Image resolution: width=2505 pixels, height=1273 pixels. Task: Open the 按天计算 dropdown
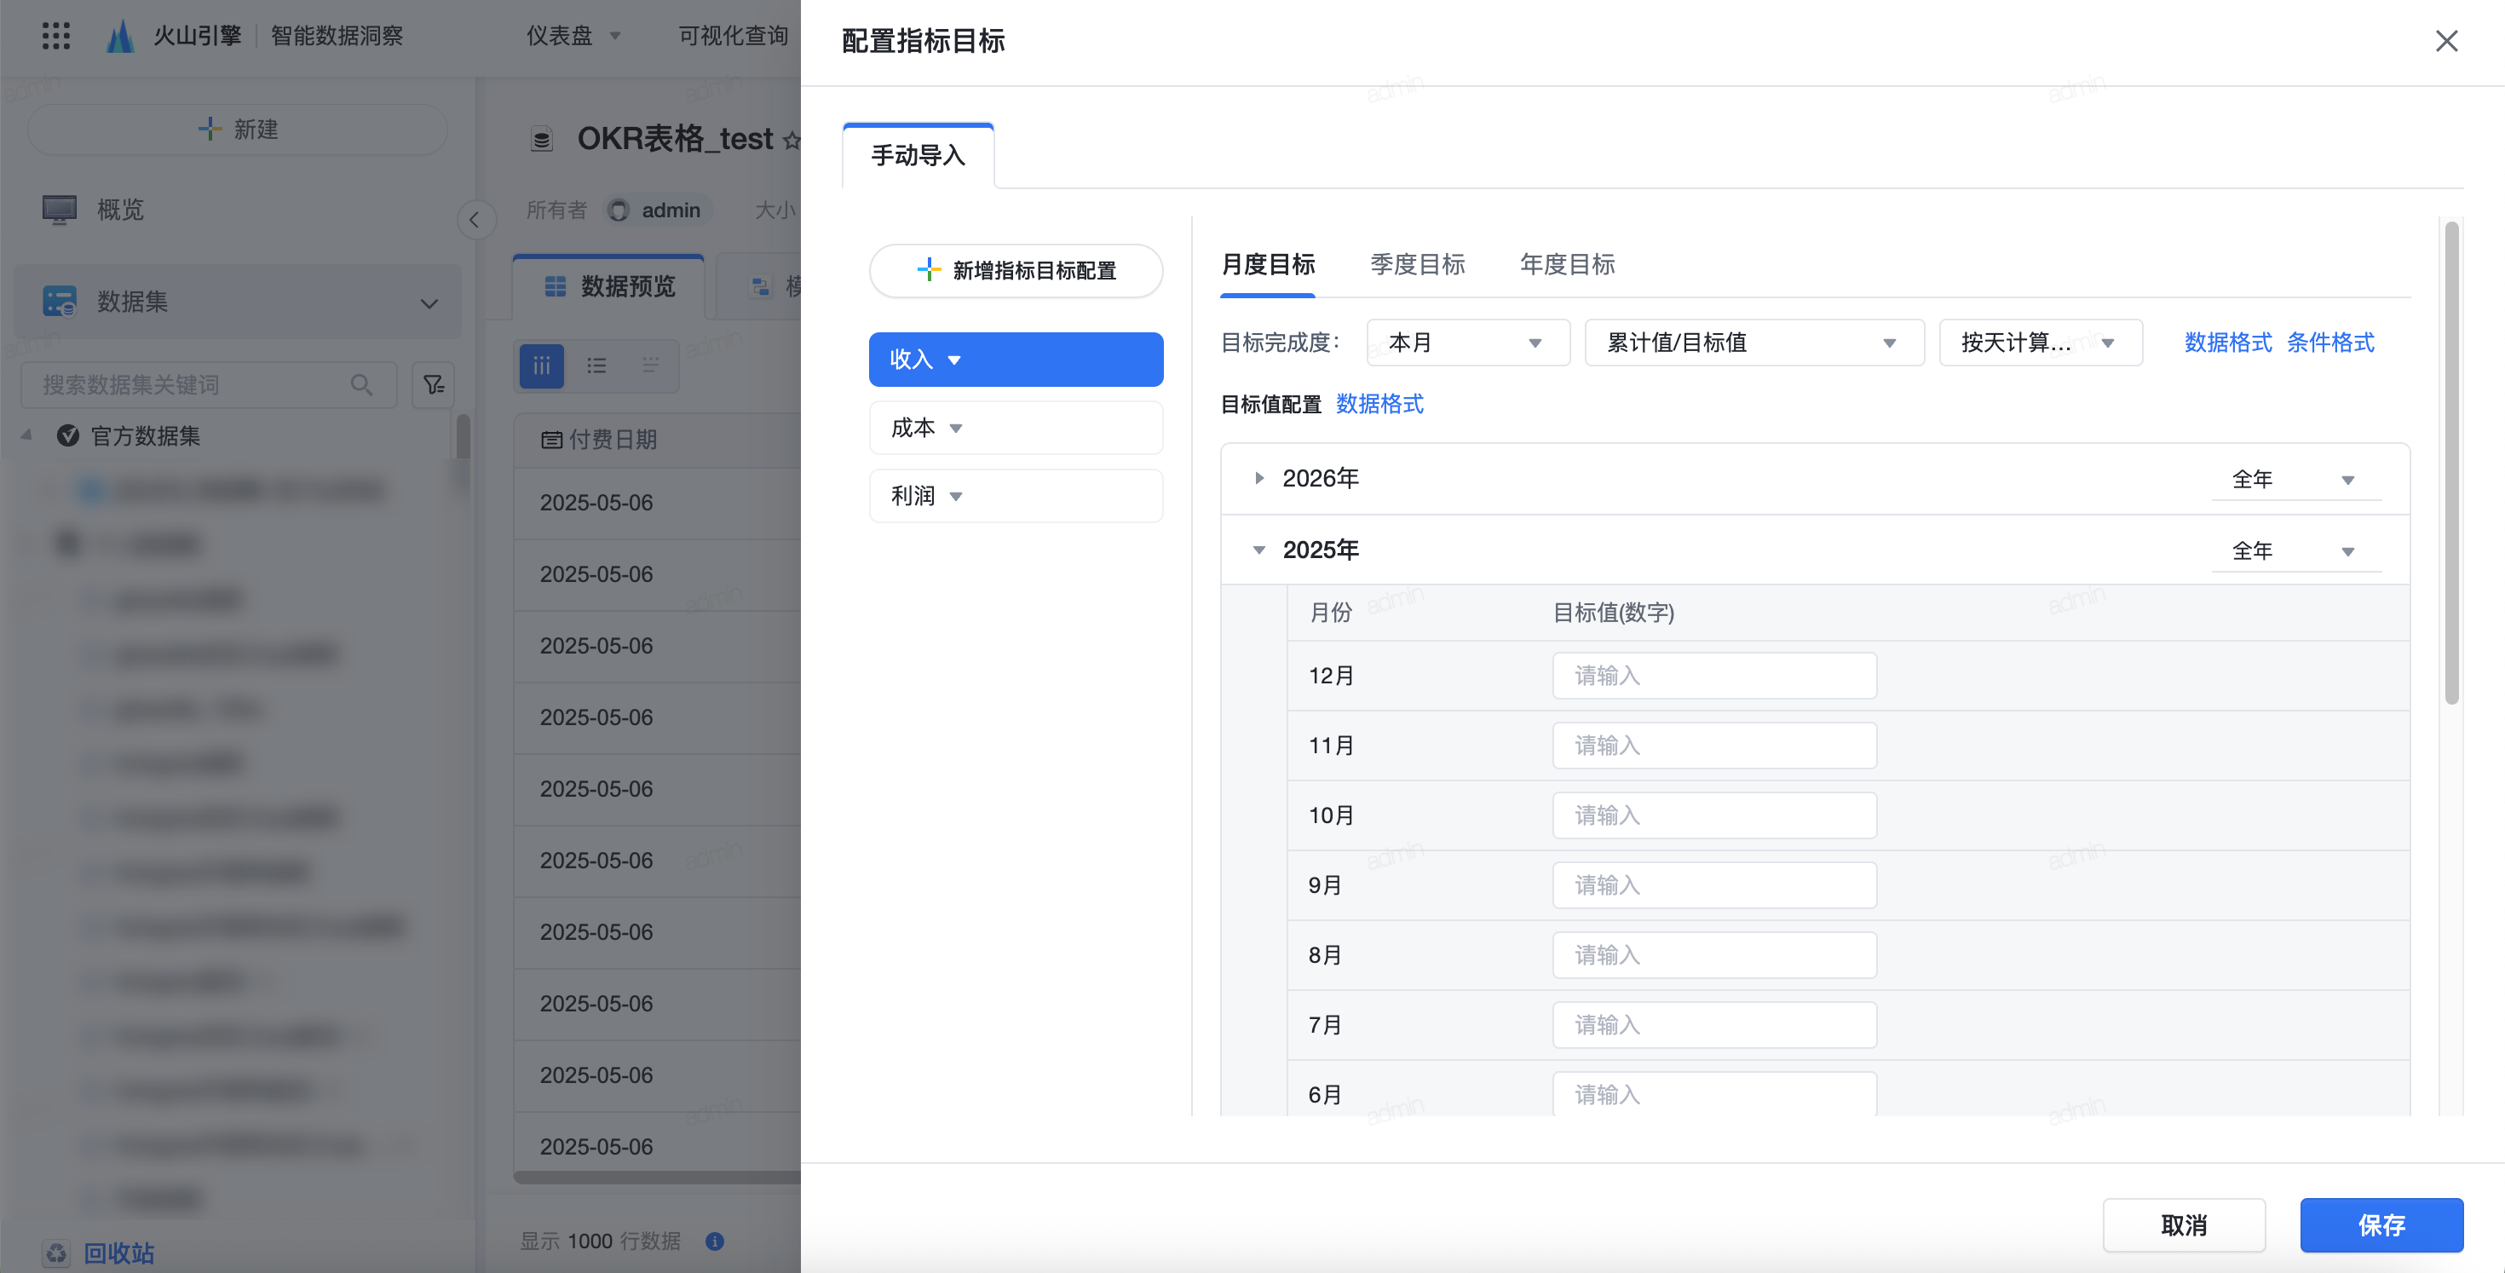click(2040, 343)
